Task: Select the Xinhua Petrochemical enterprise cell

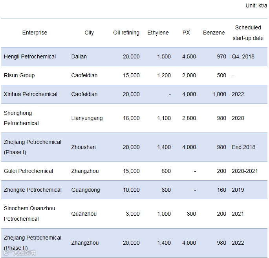Action: 31,94
